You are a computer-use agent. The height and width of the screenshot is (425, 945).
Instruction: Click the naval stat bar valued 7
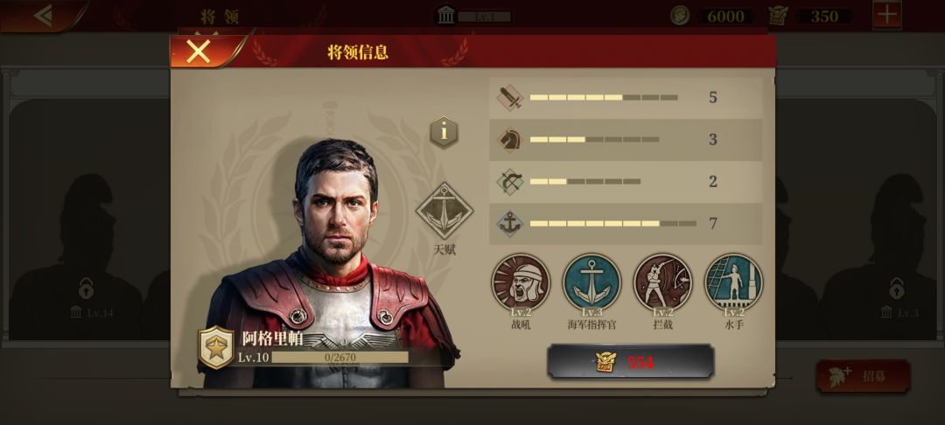coord(612,224)
